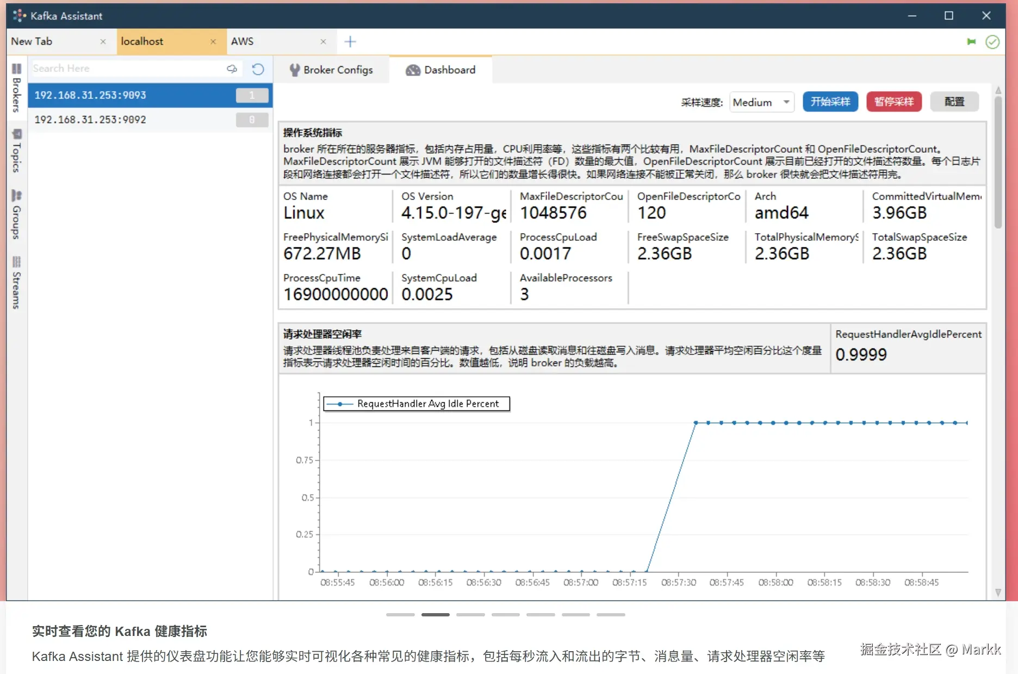Click the ProcessCpuTime value 16900000000

[x=336, y=295]
